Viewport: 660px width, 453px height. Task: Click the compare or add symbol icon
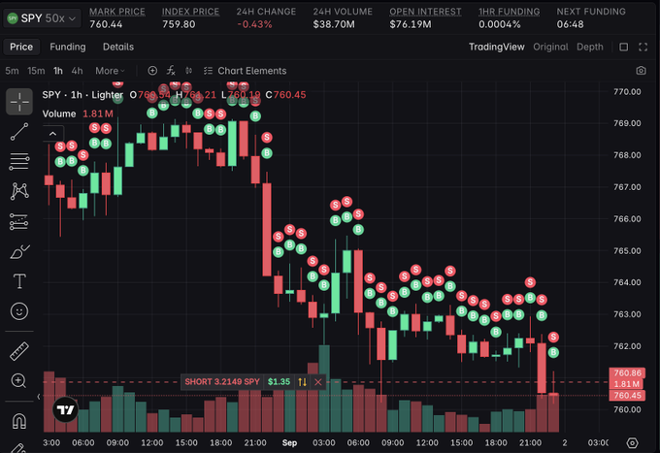pyautogui.click(x=152, y=71)
